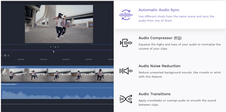Image resolution: width=226 pixels, height=112 pixels.
Task: Click the timeline ruler at 00:00:02:00
Action: [43, 59]
